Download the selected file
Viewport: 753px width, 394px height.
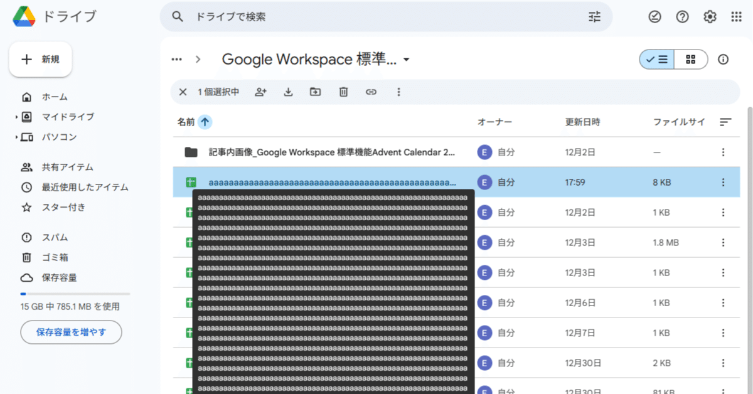tap(288, 92)
